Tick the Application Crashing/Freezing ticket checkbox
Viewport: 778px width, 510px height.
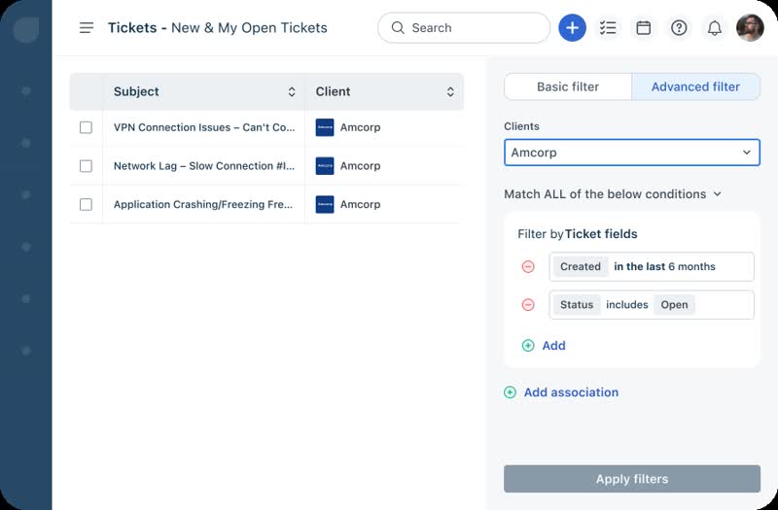(x=86, y=204)
